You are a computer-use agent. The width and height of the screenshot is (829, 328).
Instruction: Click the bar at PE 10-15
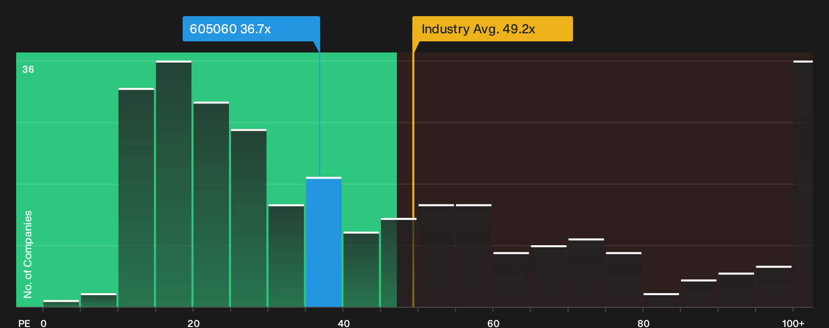136,197
